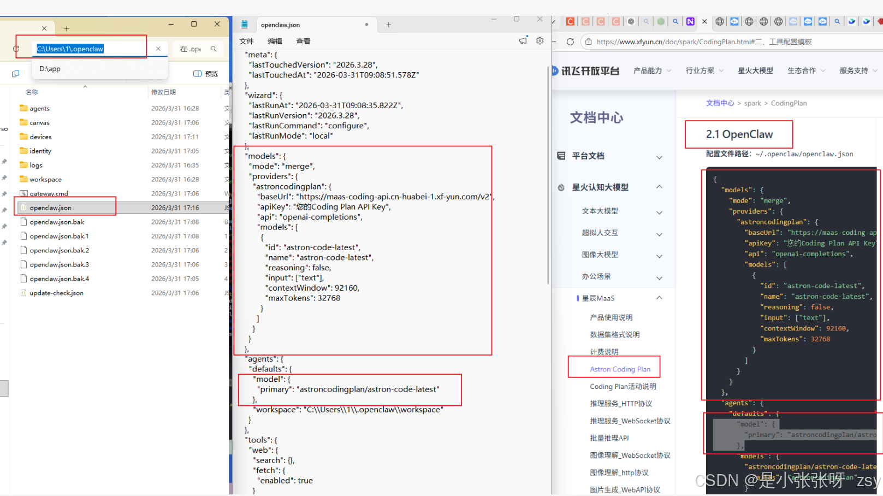Click the unsaved-changes dot on openclaw.json tab

coord(366,25)
